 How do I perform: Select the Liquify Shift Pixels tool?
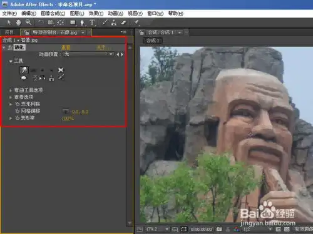[35, 78]
